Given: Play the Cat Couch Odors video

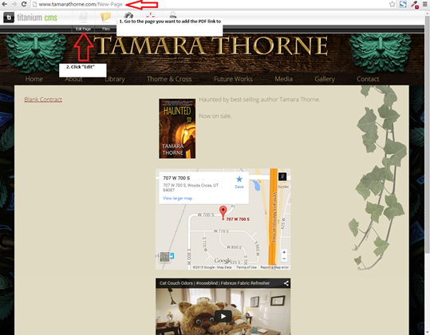Looking at the screenshot, I should [x=223, y=317].
